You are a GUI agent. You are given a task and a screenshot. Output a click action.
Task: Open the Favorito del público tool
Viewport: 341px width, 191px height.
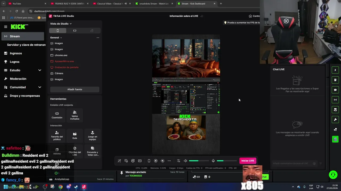click(x=57, y=136)
